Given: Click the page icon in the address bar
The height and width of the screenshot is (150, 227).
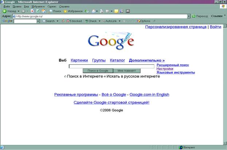Looking at the screenshot, I should pyautogui.click(x=14, y=16).
